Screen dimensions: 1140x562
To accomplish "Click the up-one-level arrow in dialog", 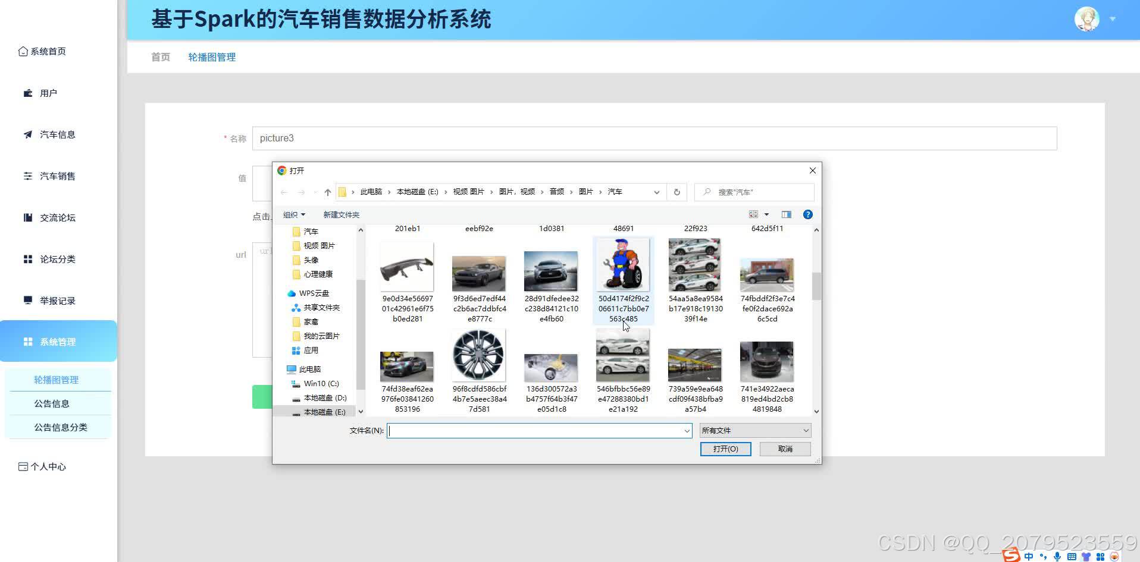I will click(328, 192).
